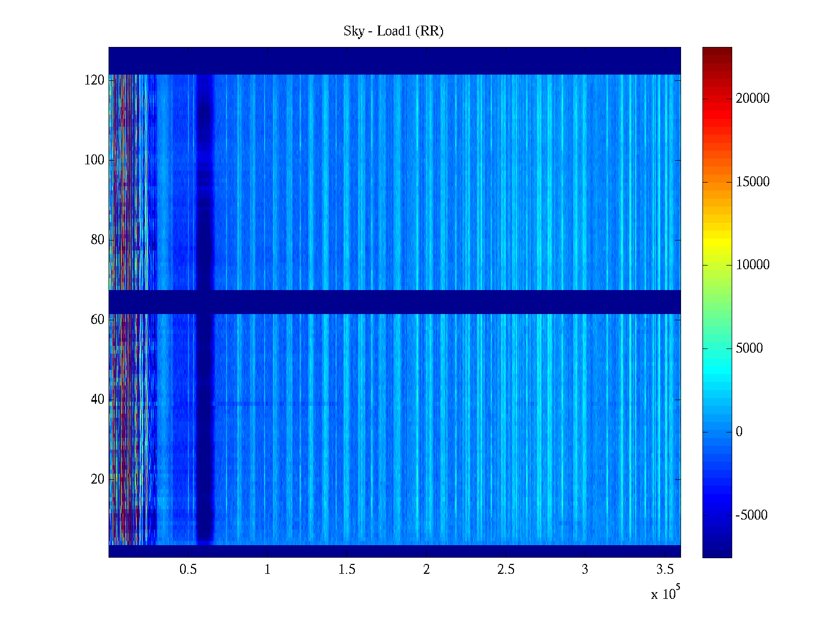
Task: Select the x-axis tick label 2
Action: 426,570
